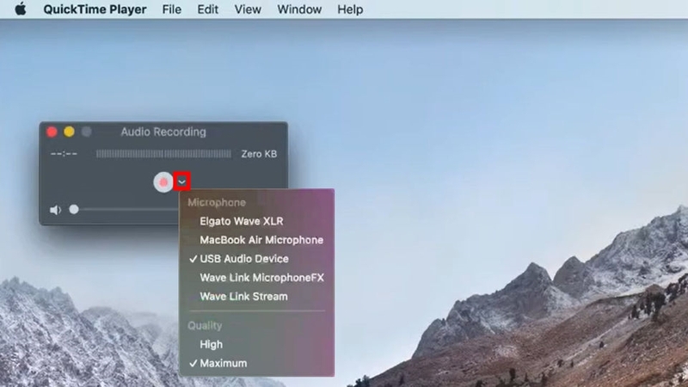
Task: Click the --:-- elapsed time display
Action: 64,154
